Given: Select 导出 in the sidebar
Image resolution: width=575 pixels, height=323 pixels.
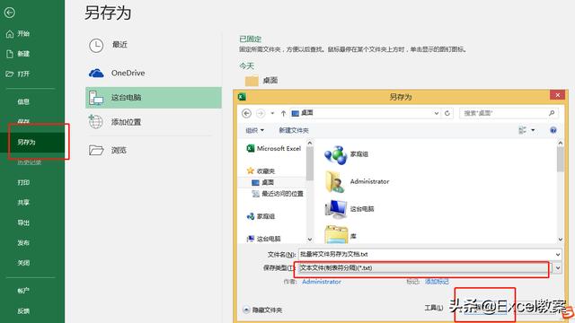Looking at the screenshot, I should pyautogui.click(x=23, y=223).
